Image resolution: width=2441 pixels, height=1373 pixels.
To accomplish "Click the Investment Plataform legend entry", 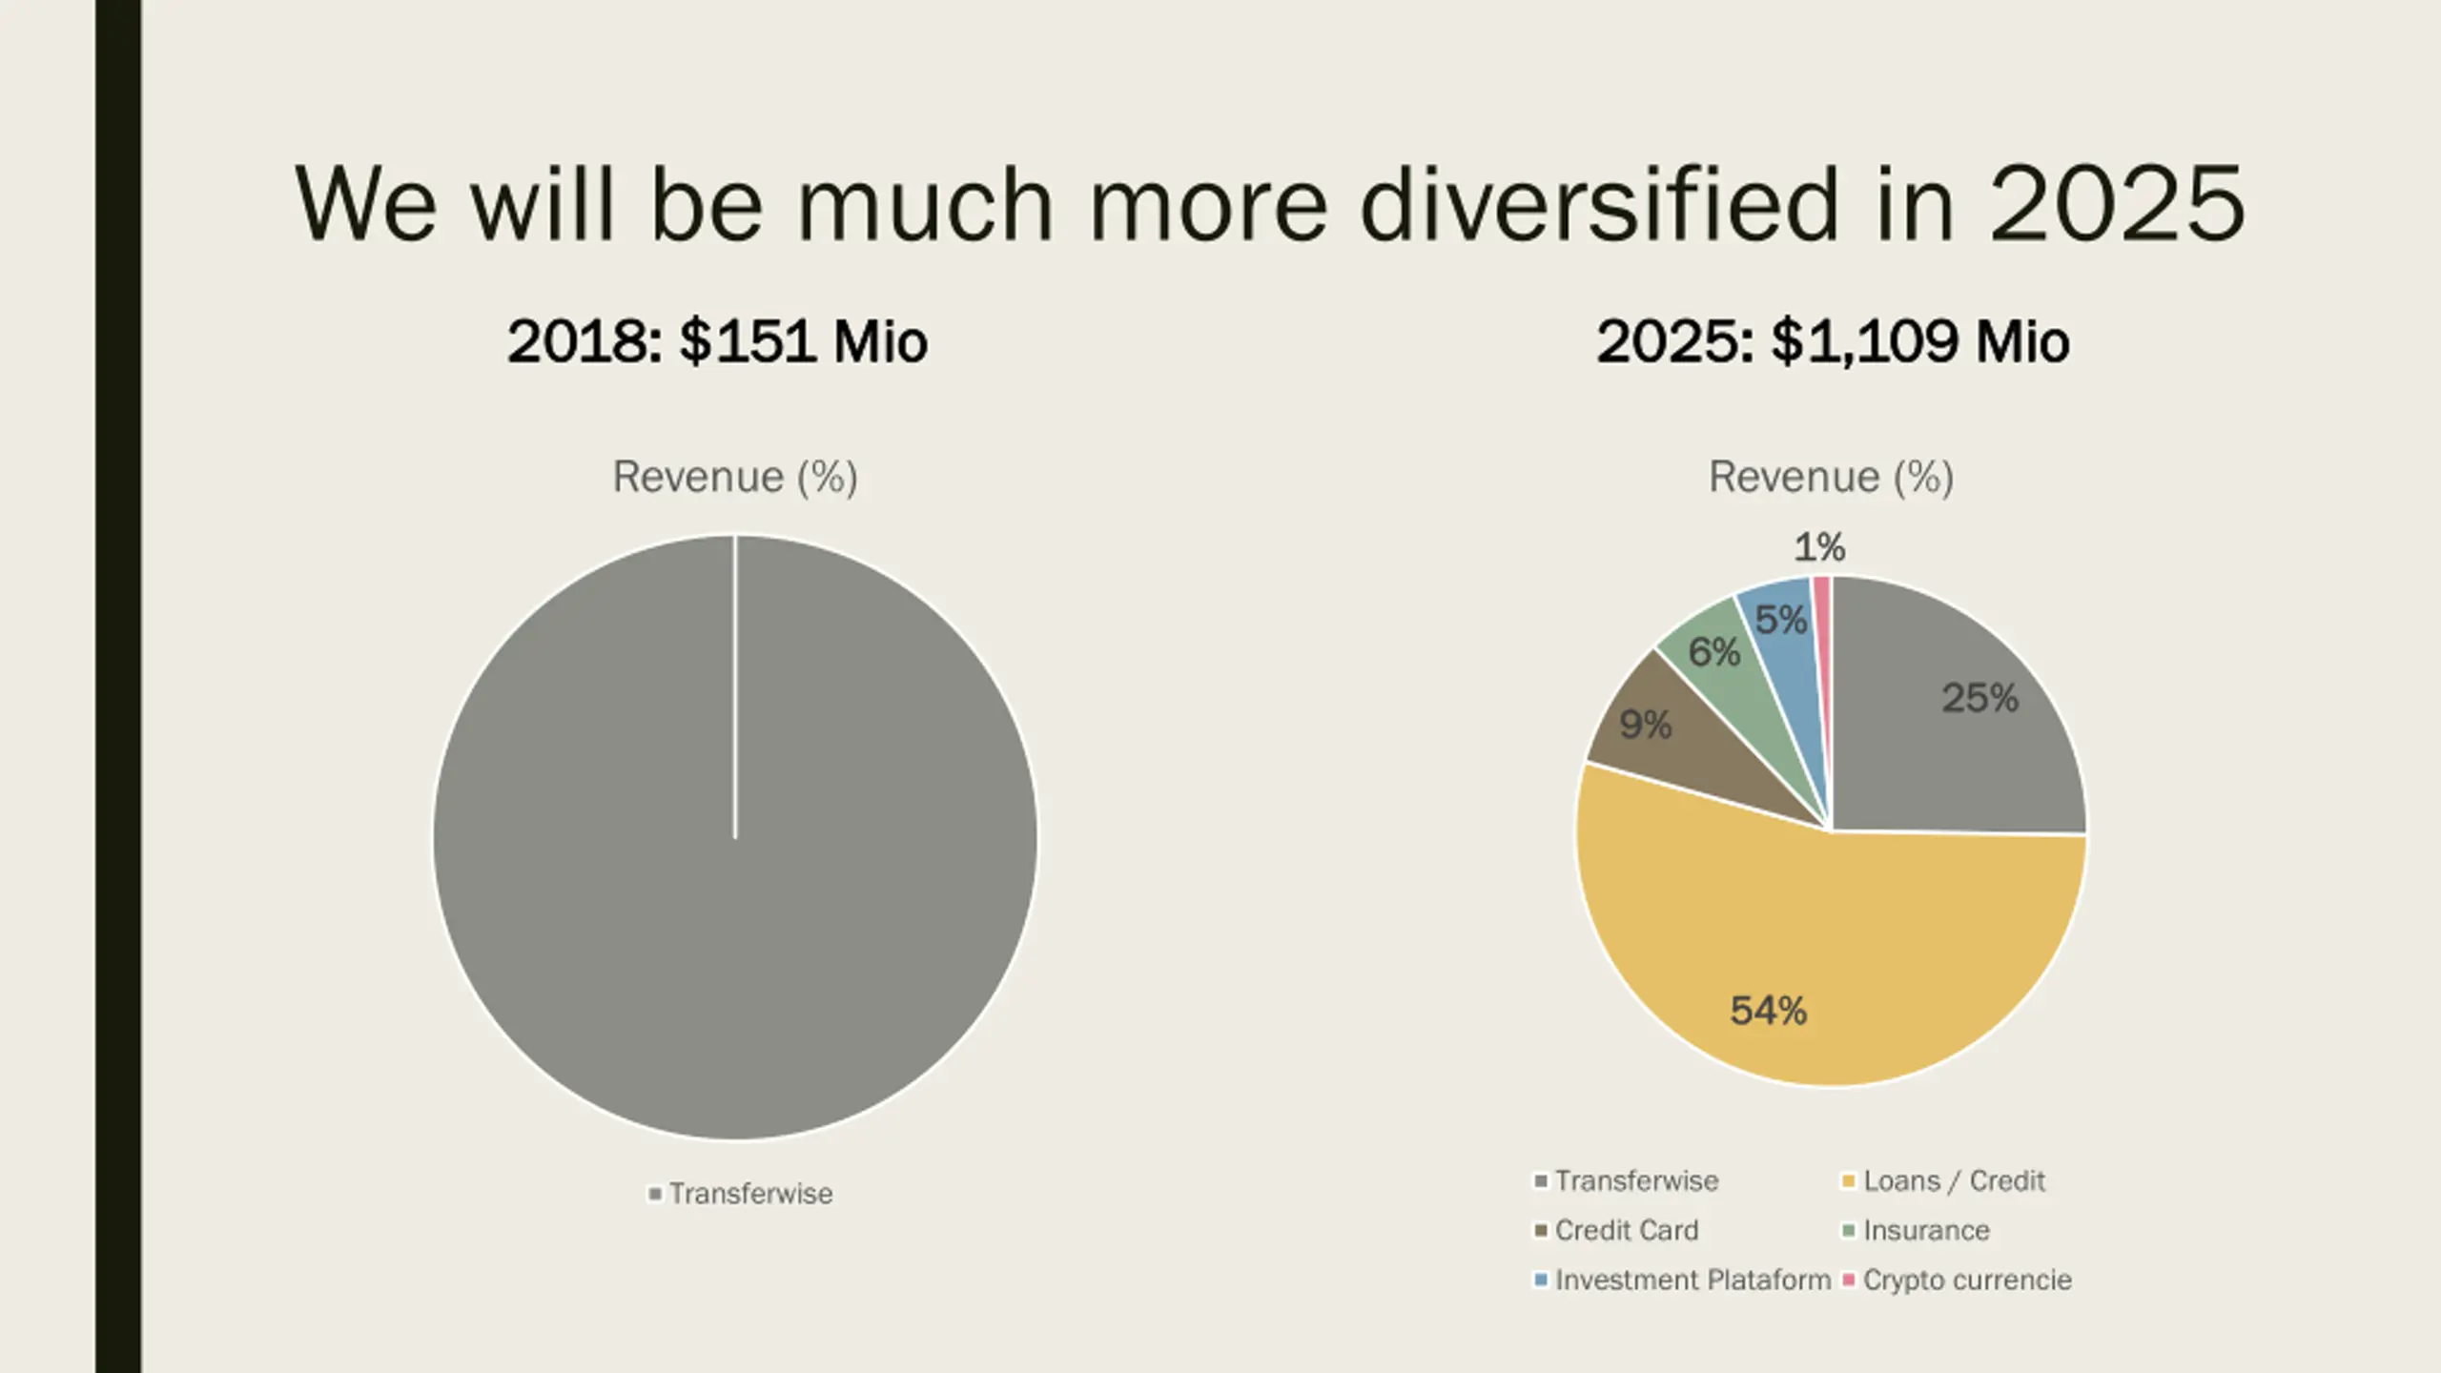I will click(1692, 1281).
